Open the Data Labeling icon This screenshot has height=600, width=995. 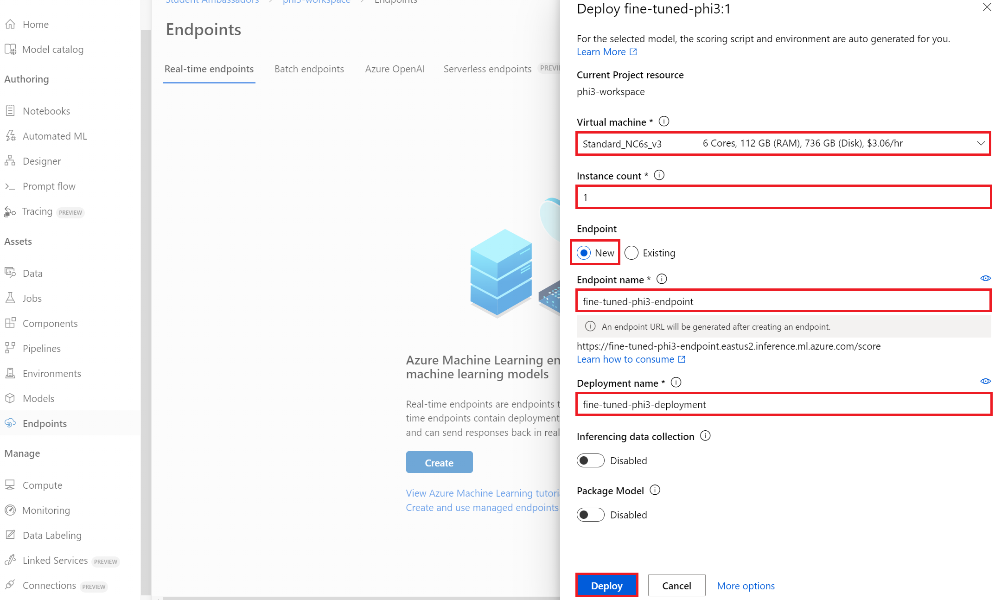coord(10,535)
